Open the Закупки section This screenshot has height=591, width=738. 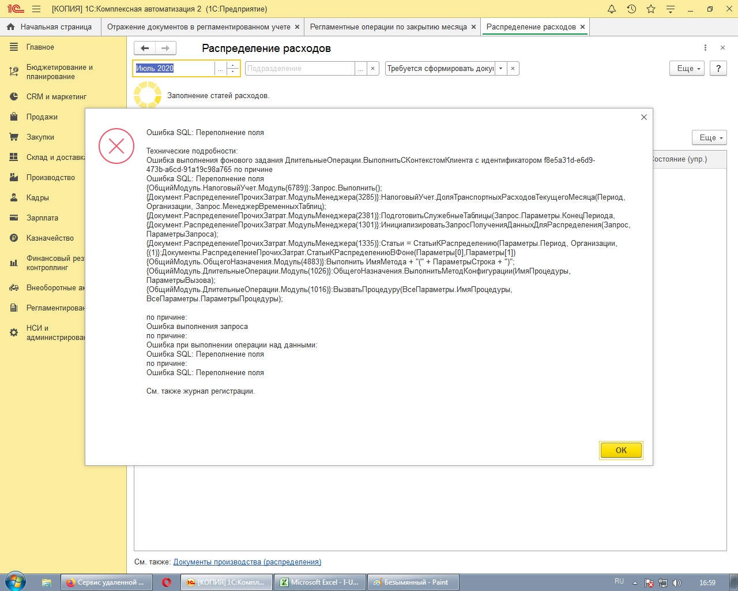coord(40,137)
